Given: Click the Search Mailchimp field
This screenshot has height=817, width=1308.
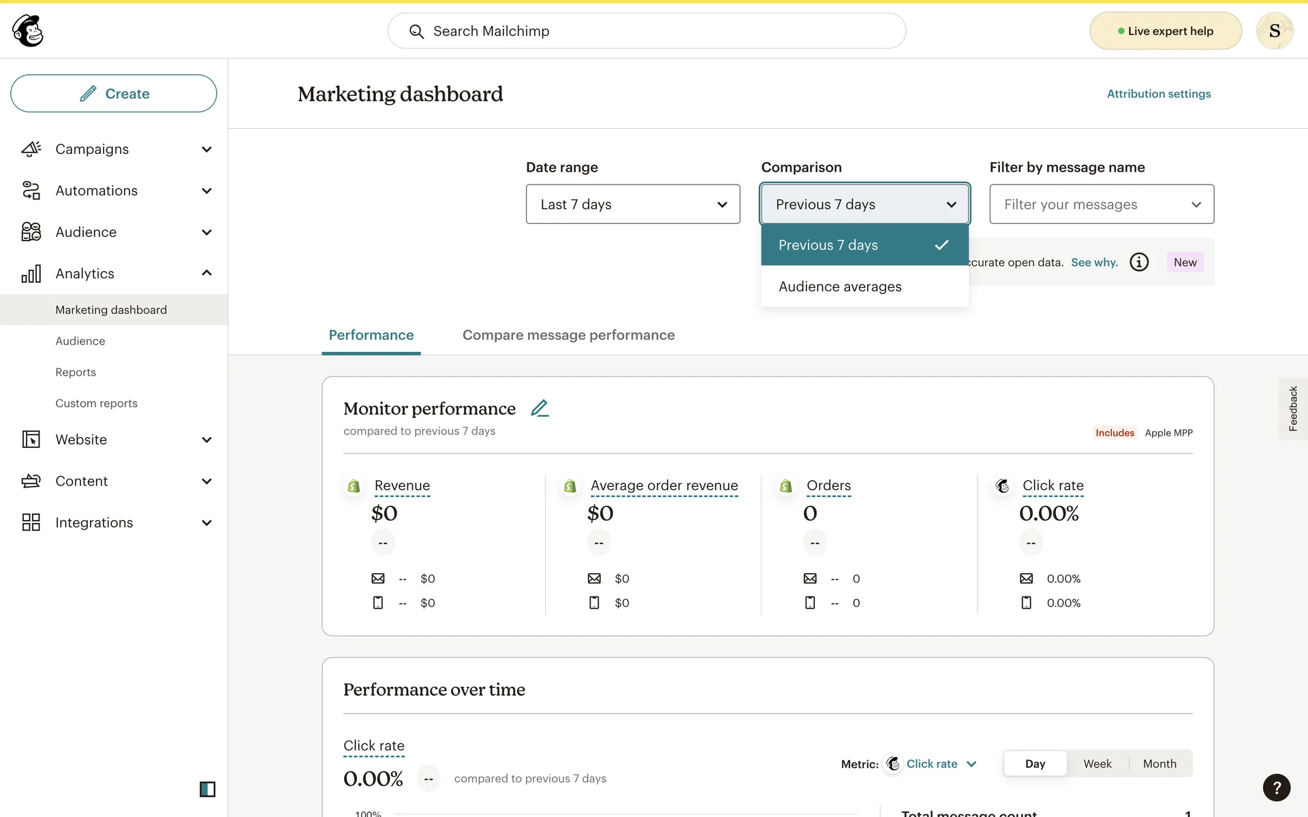Looking at the screenshot, I should click(x=646, y=31).
